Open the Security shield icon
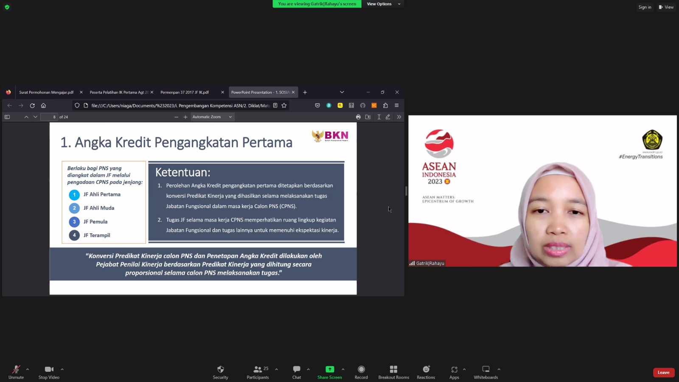 pos(220,369)
